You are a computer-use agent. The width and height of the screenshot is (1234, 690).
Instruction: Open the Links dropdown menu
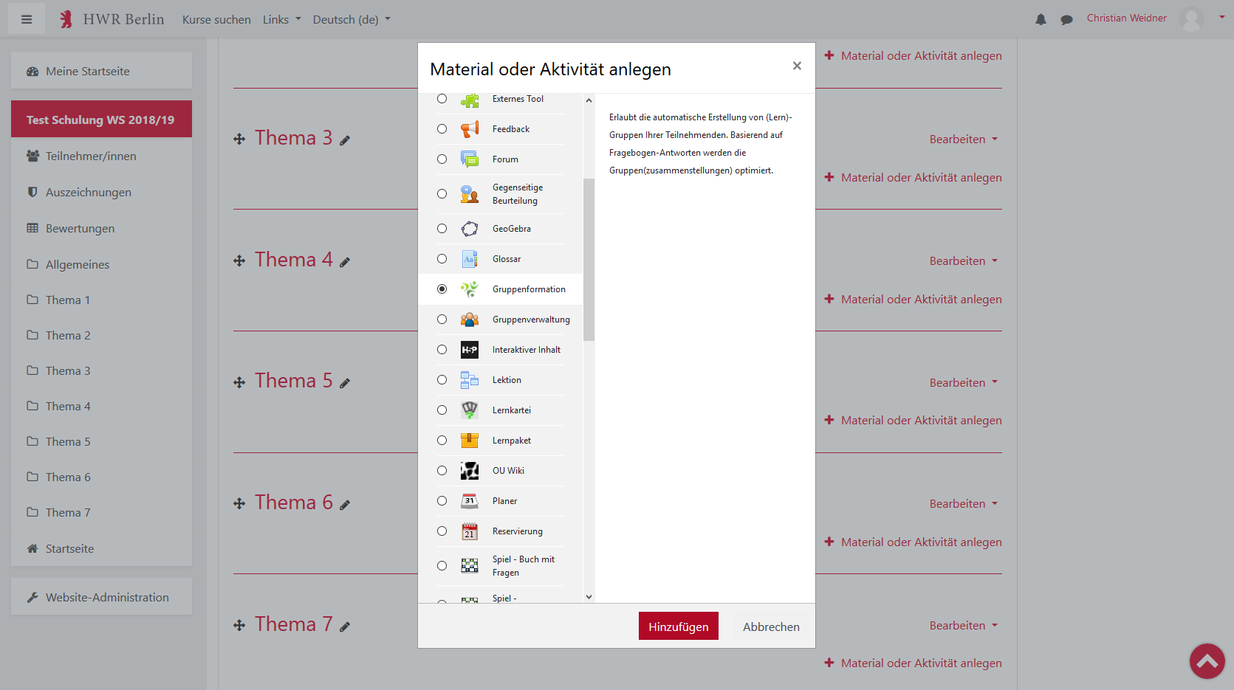[281, 19]
